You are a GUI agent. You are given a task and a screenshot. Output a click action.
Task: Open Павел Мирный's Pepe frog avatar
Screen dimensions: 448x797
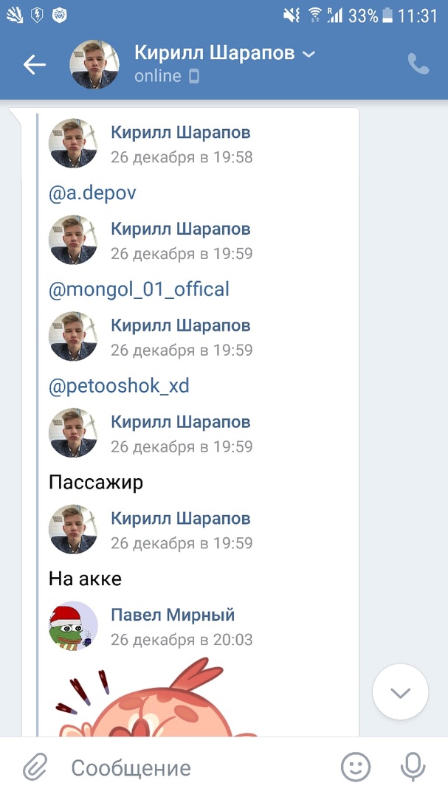[73, 626]
